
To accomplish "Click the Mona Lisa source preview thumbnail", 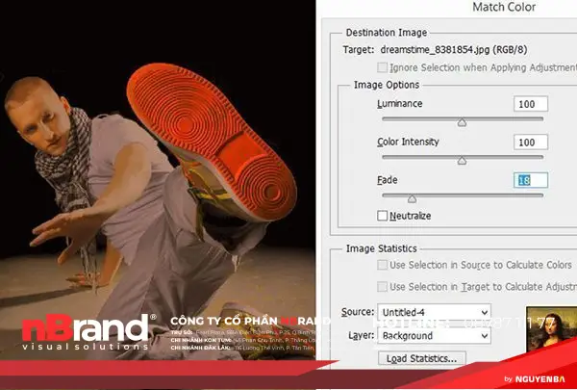I will click(551, 328).
